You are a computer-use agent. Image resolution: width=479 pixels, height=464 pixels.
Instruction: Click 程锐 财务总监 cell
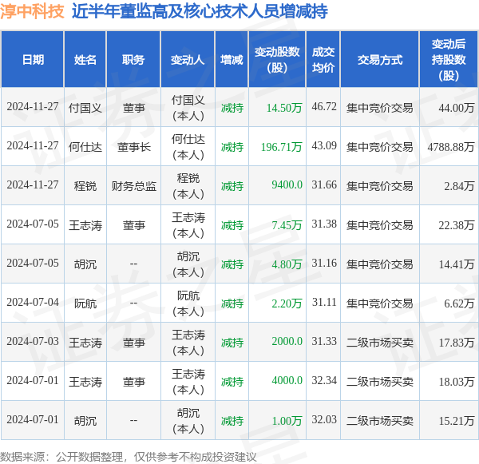coord(133,186)
